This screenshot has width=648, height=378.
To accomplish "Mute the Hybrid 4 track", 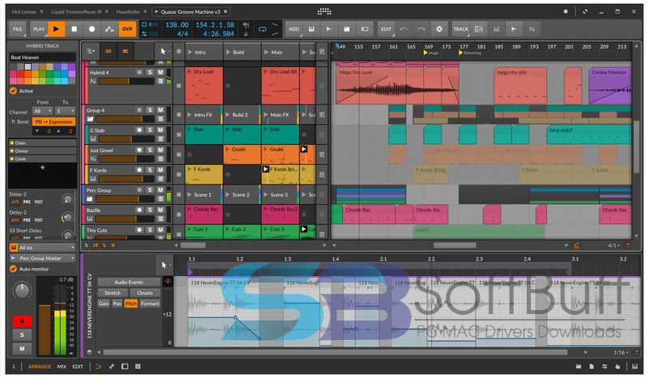I will pos(160,72).
